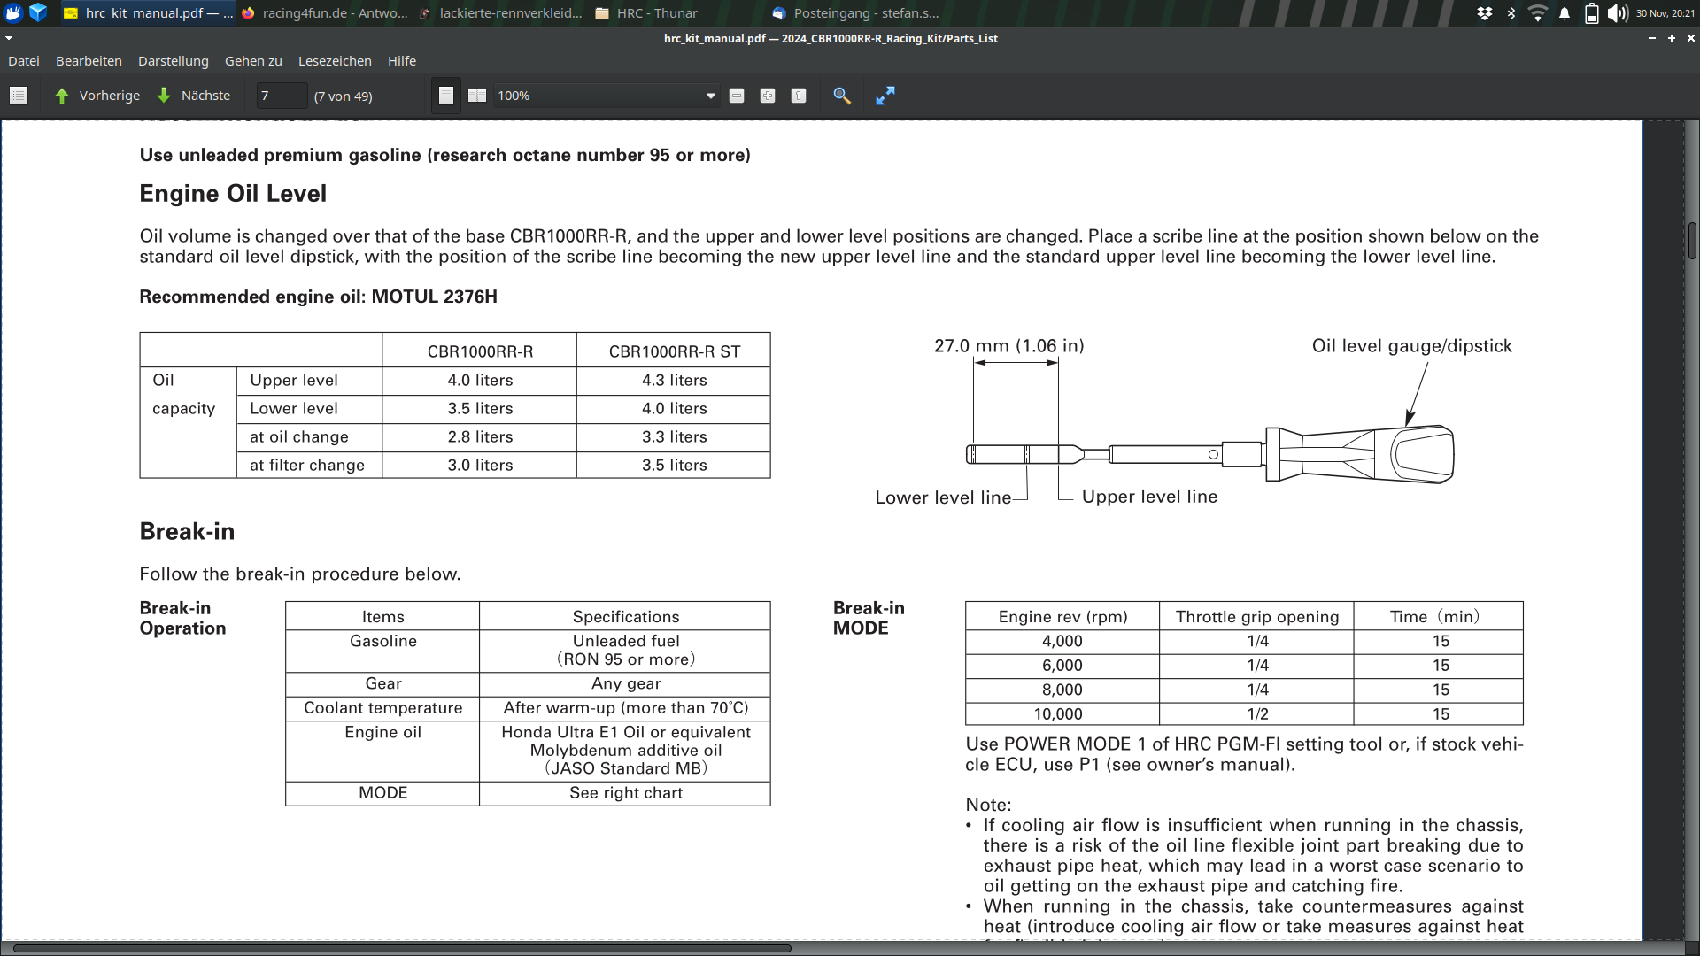The height and width of the screenshot is (956, 1700).
Task: Go to next page with Nächste
Action: pyautogui.click(x=194, y=96)
